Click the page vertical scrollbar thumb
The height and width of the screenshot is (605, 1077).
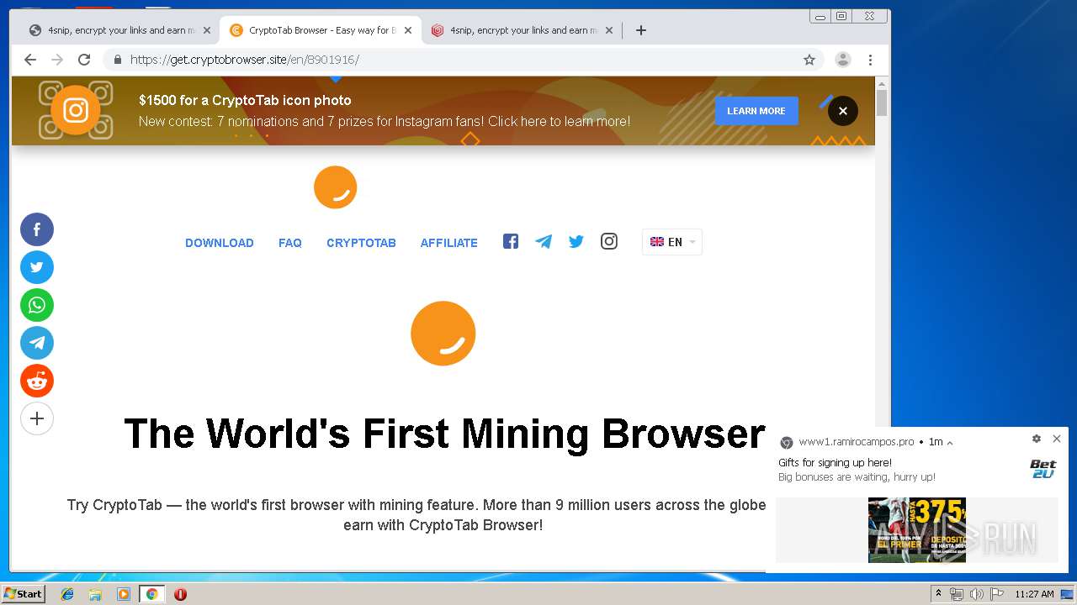tap(882, 103)
